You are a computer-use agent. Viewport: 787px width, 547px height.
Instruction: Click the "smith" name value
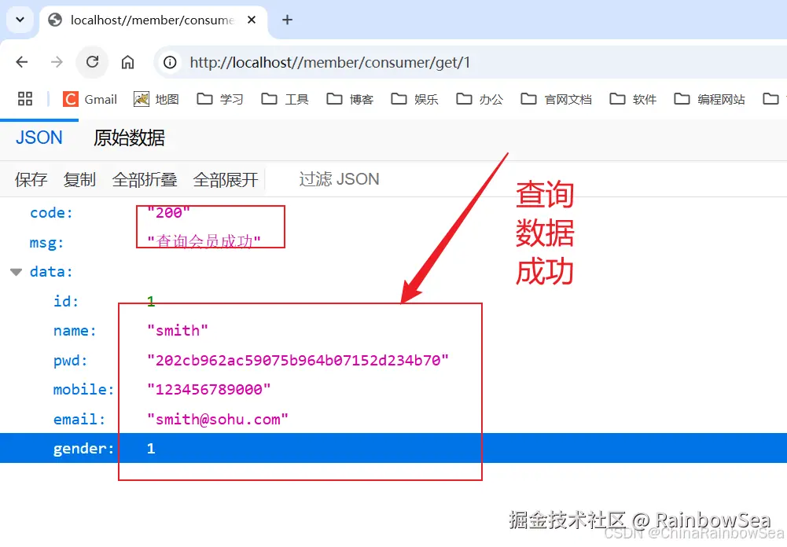pos(177,331)
